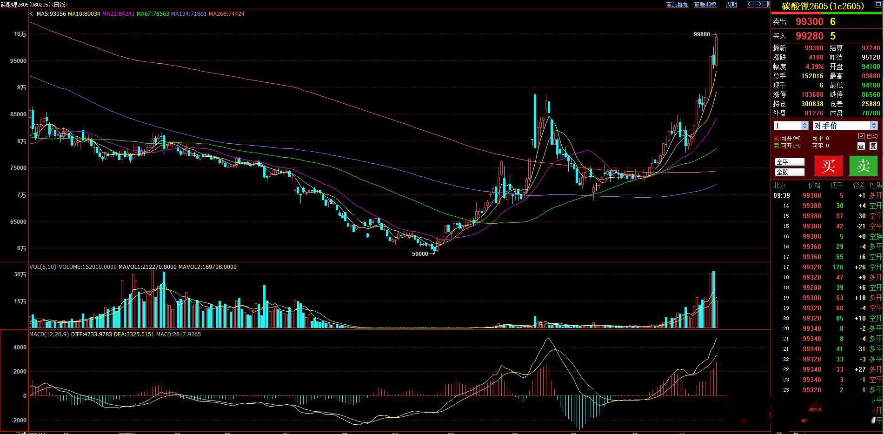Click the buy price 99280 in 买入 row
Screen dimensions: 884x434
pos(810,36)
